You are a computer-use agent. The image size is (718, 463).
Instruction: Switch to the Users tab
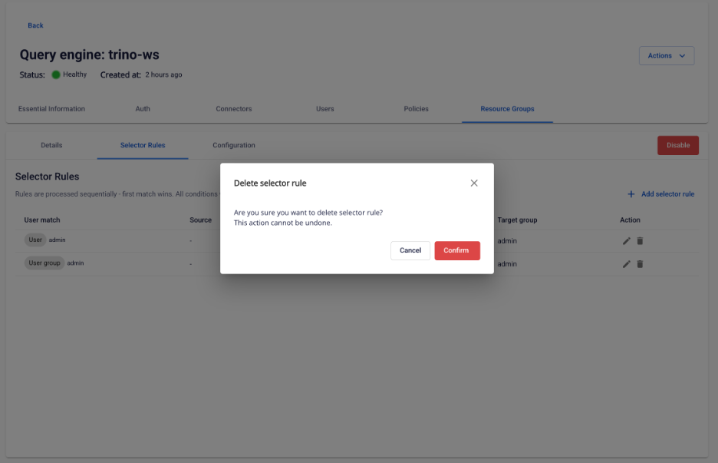(x=324, y=108)
